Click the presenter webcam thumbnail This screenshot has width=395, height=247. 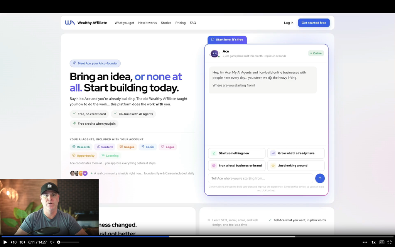pos(49,207)
